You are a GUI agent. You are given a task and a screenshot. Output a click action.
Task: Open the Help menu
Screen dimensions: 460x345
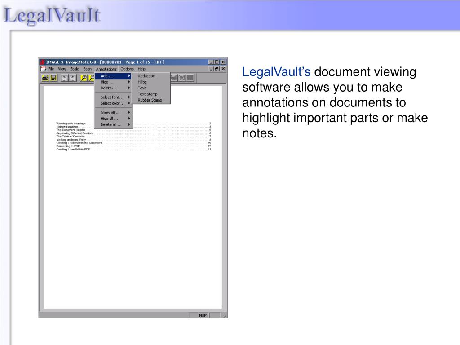(x=142, y=69)
